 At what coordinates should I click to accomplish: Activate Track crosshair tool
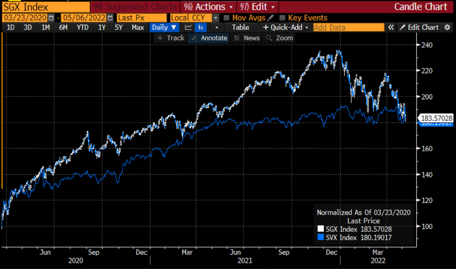pos(171,38)
